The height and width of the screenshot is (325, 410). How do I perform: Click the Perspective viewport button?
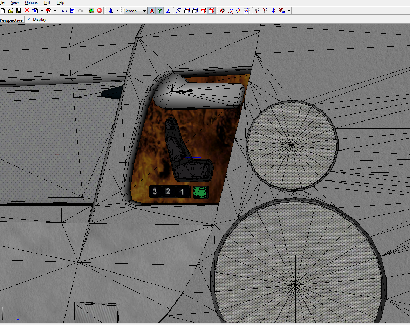11,20
